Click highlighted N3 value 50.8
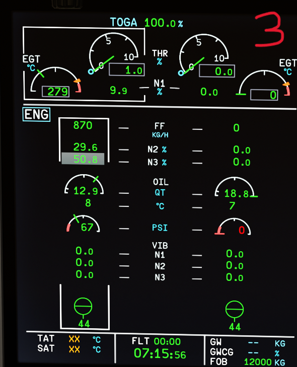This screenshot has height=367, width=297. pyautogui.click(x=83, y=159)
